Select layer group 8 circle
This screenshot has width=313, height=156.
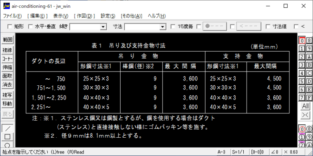click(309, 129)
